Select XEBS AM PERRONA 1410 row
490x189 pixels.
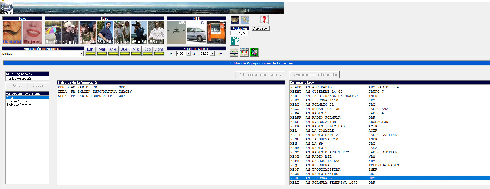click(390, 100)
